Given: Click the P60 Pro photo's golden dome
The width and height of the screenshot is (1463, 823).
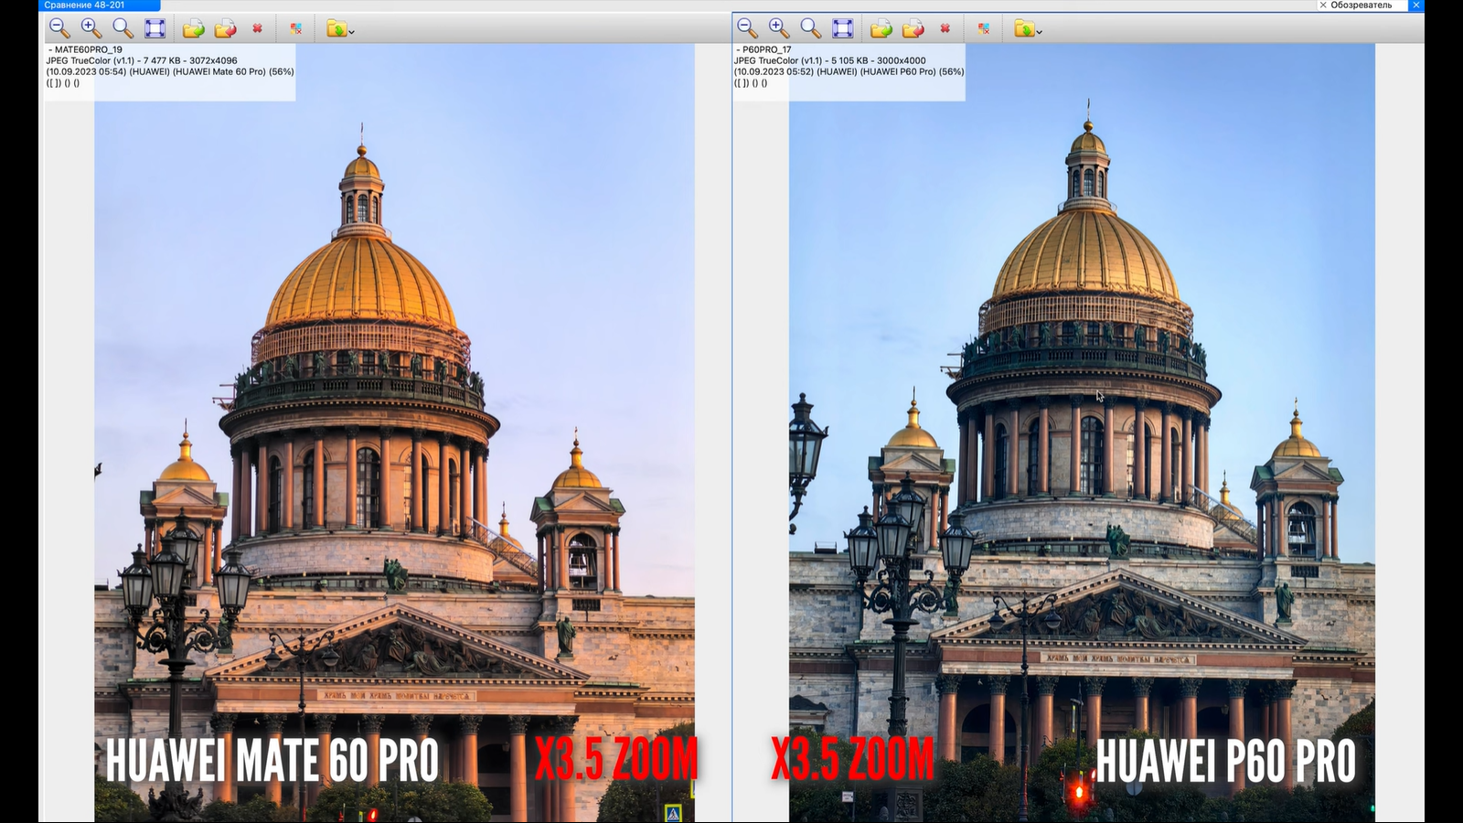Looking at the screenshot, I should 1085,256.
